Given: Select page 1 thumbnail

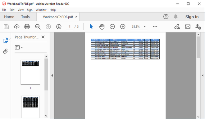Looking at the screenshot, I should [x=30, y=72].
